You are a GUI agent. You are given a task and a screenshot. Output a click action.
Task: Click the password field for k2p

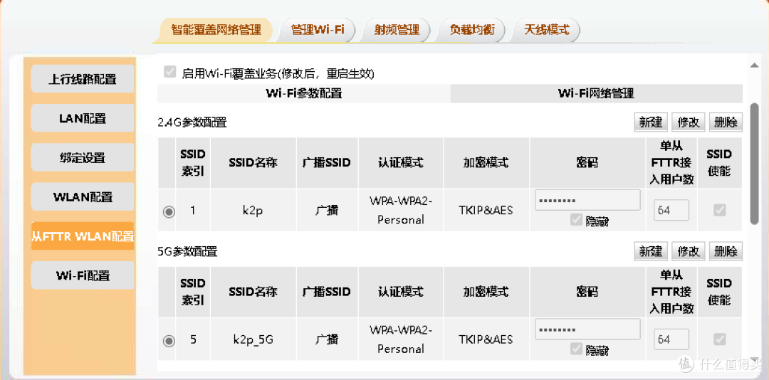coord(587,200)
